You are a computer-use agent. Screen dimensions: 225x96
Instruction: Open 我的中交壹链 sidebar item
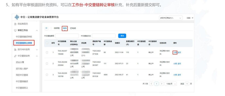coord(22,75)
